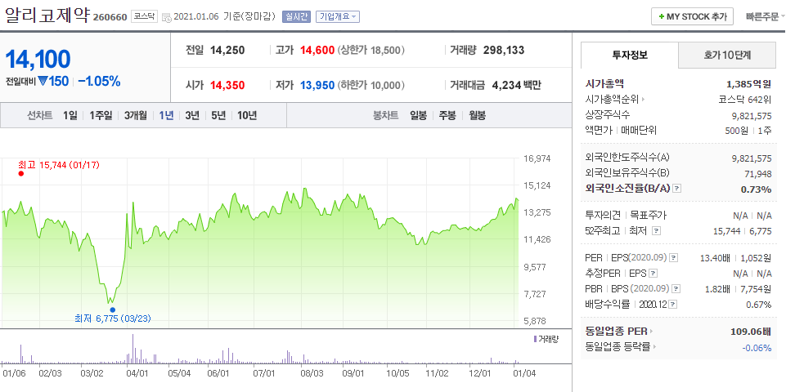
Task: Open the 투자정보 tab
Action: [630, 56]
